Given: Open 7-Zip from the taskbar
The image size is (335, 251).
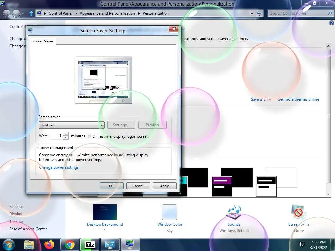Looking at the screenshot, I should click(90, 244).
